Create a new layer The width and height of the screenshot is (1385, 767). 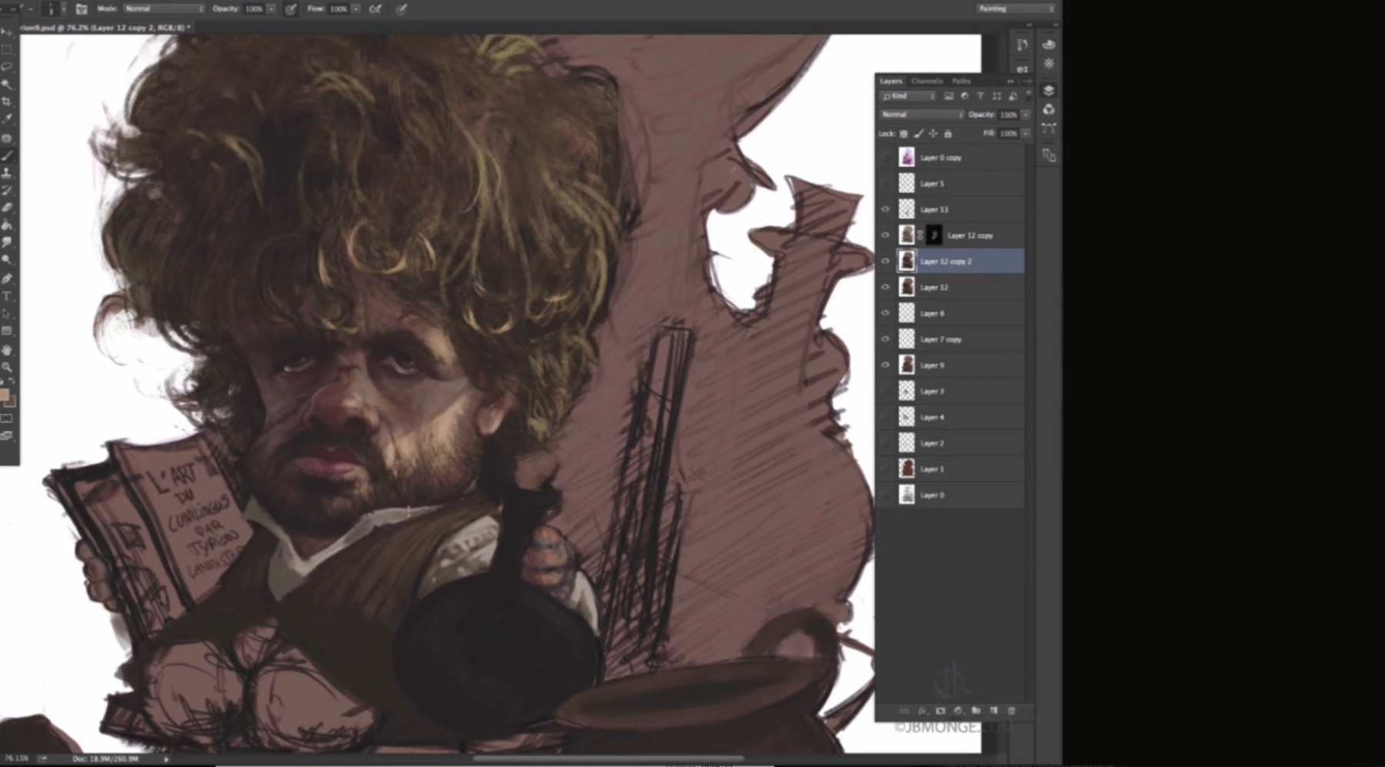[x=994, y=711]
